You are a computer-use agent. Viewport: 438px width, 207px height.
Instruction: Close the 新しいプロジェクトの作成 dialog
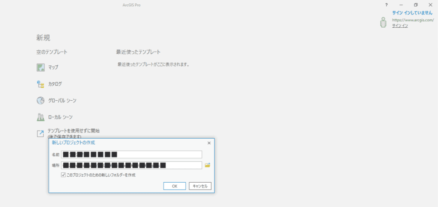pyautogui.click(x=209, y=143)
